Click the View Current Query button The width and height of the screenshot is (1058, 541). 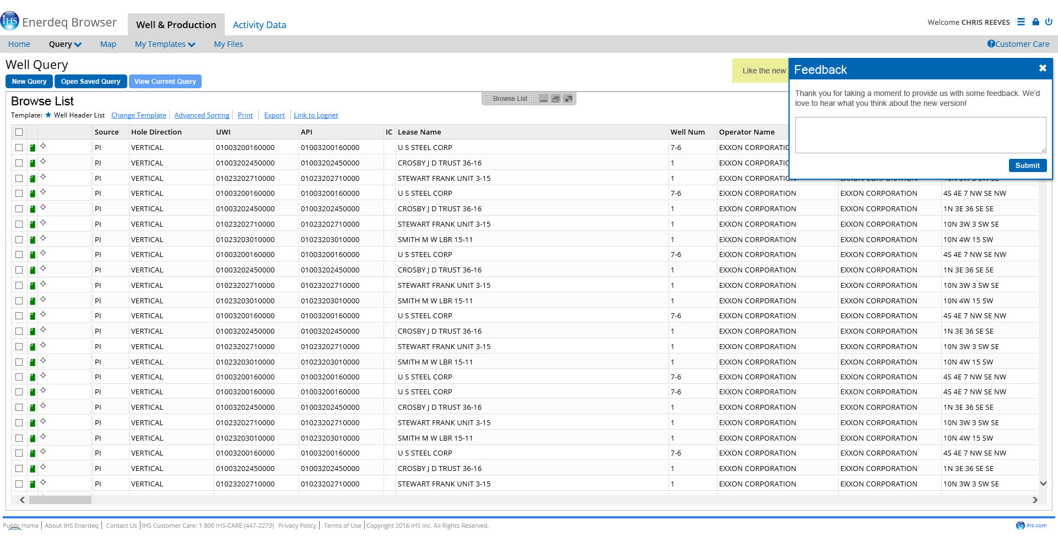165,82
